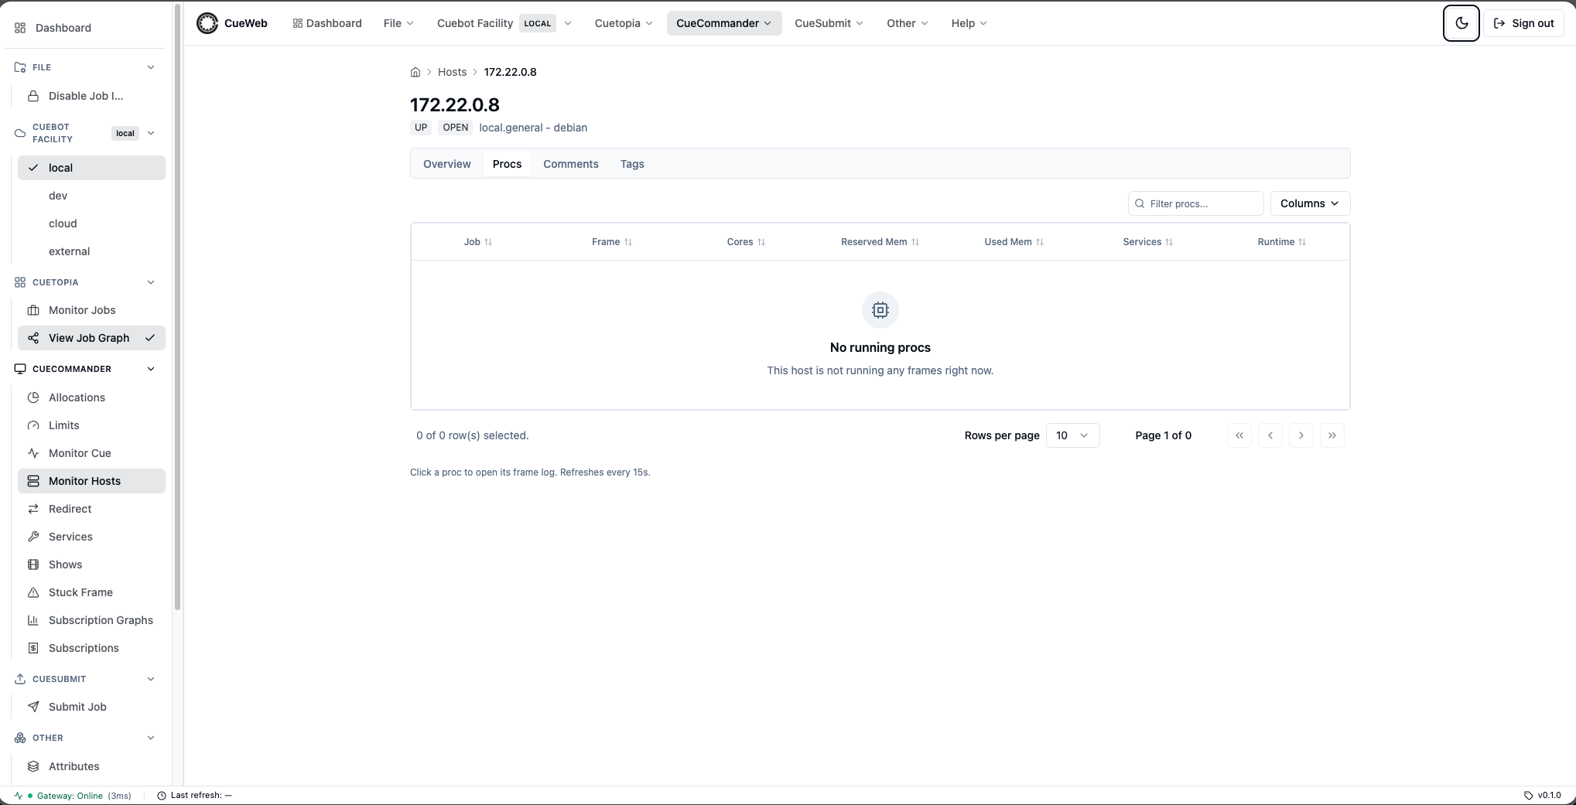
Task: Open the CueCommander top menu
Action: pos(723,23)
